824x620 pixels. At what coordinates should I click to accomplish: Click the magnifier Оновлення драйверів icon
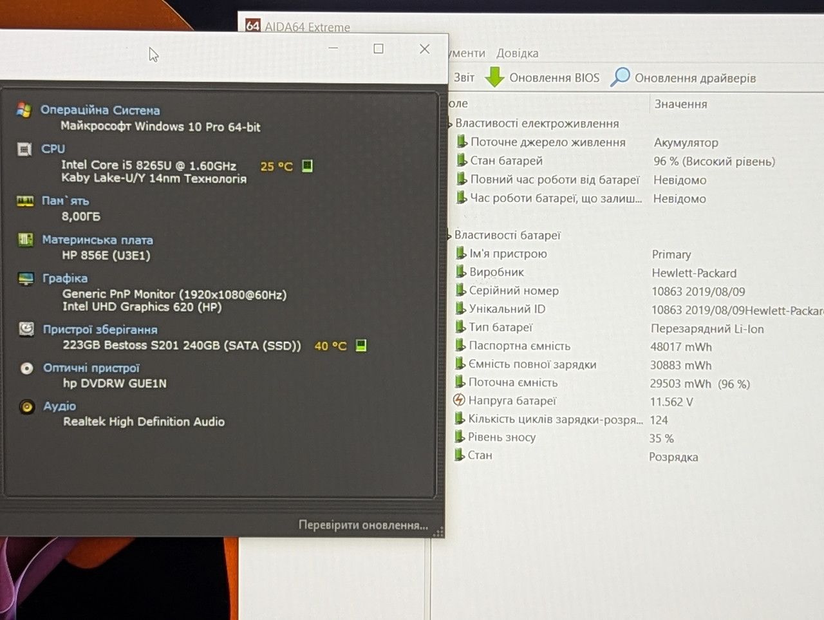620,77
